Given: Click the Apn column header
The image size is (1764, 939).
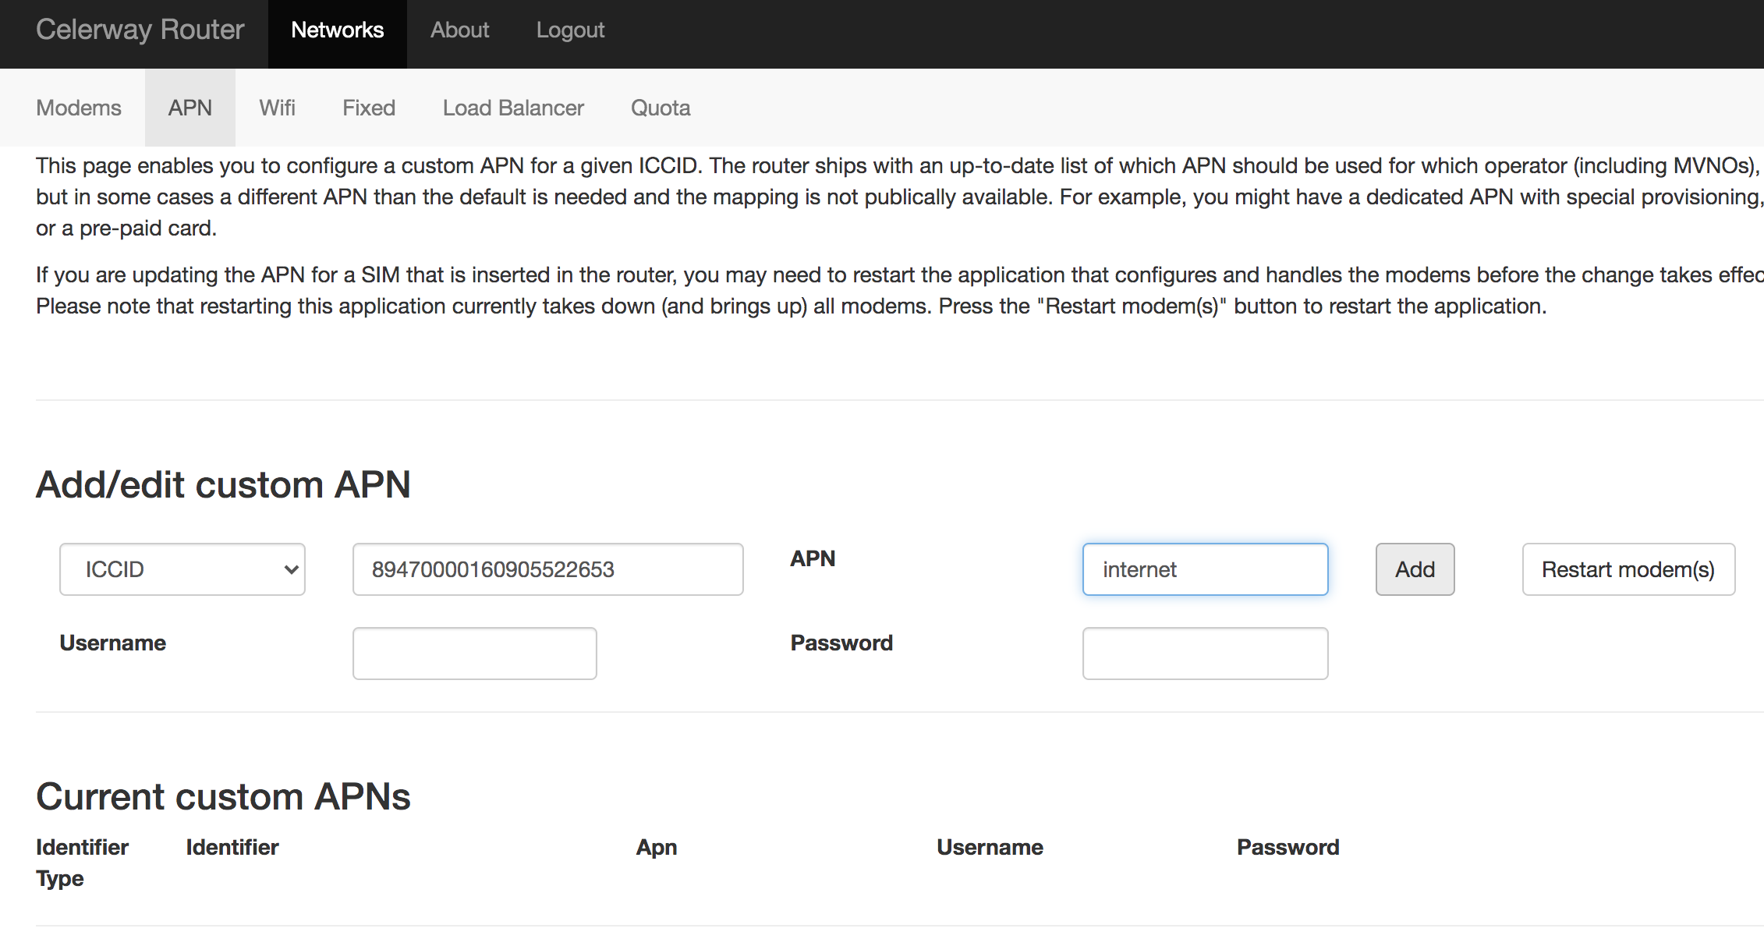Looking at the screenshot, I should click(657, 847).
